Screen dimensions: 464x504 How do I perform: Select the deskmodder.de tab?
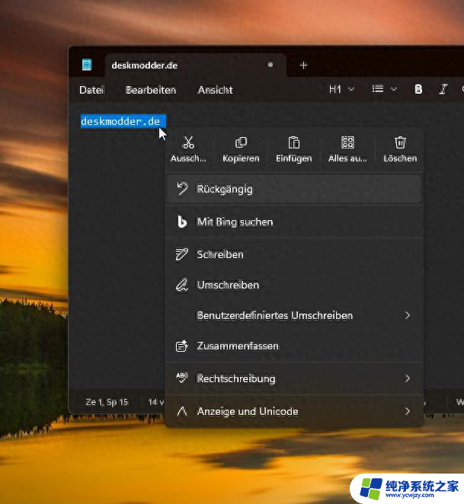(x=195, y=65)
